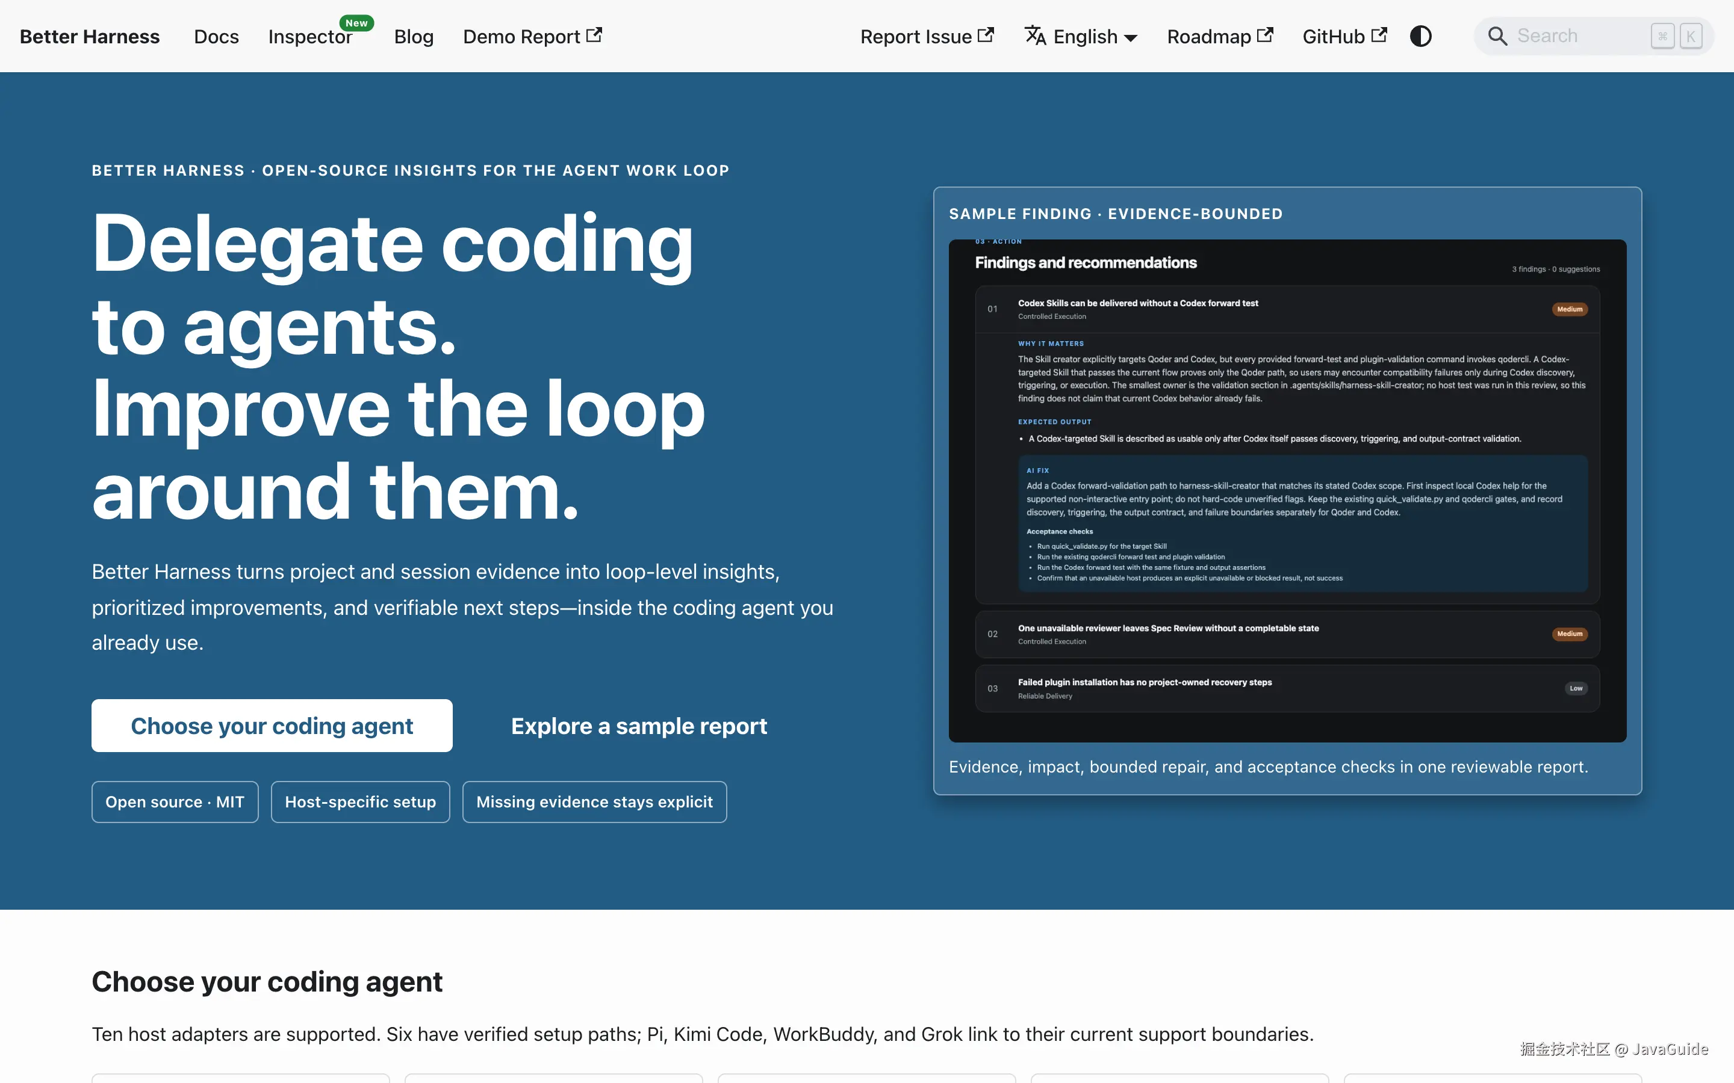1734x1083 pixels.
Task: Click the Delegate coding to agents headline
Action: coord(399,366)
